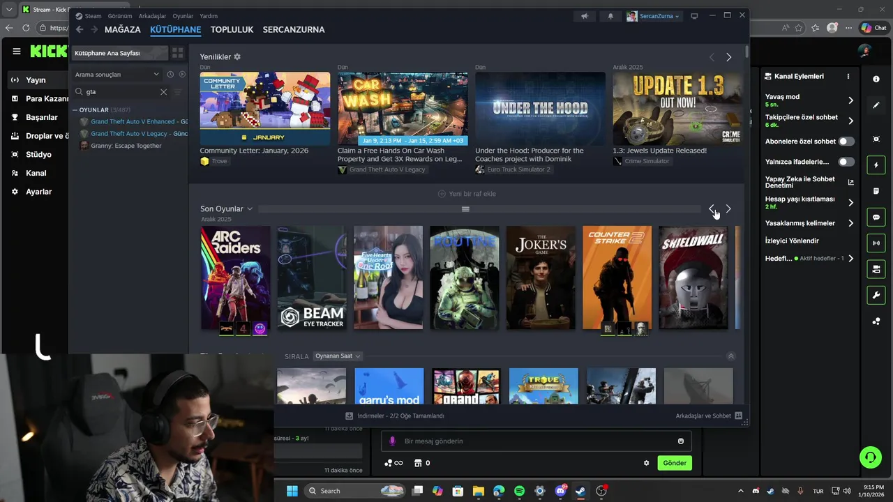
Task: Open Under the Hood news card
Action: 540,122
